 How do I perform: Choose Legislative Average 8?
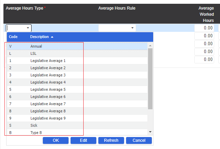(x=77, y=111)
